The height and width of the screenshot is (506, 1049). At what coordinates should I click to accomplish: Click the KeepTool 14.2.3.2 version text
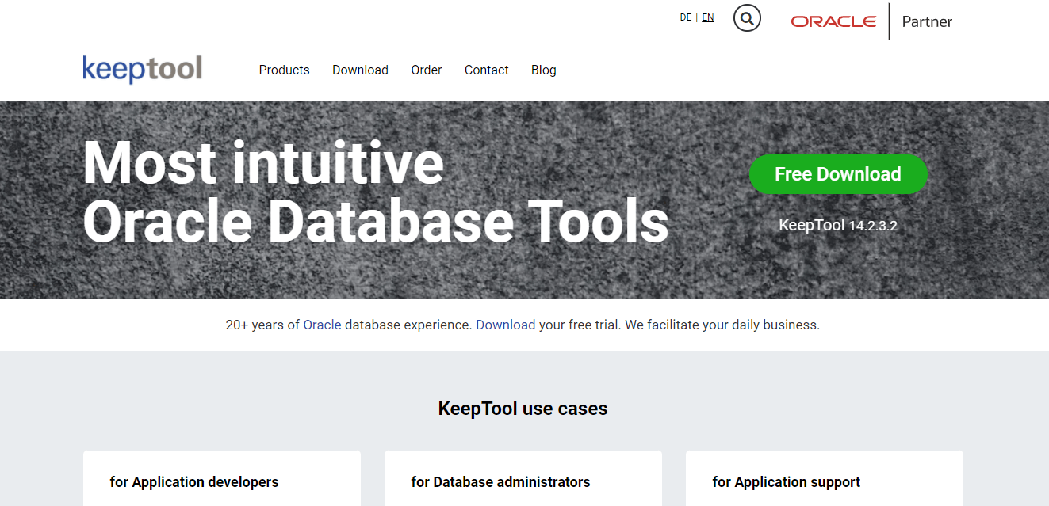coord(838,225)
